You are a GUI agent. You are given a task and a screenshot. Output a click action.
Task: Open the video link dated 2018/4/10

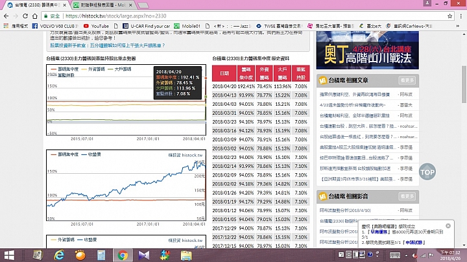click(345, 210)
